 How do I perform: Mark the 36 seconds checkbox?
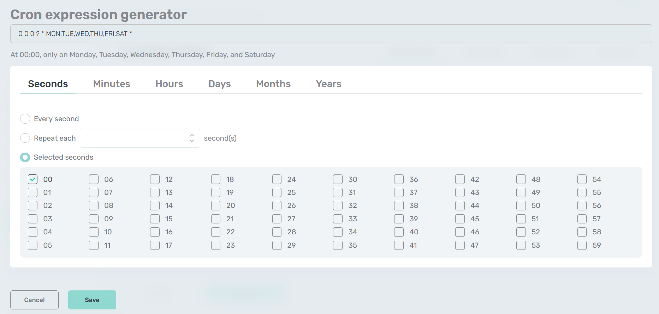(x=399, y=179)
